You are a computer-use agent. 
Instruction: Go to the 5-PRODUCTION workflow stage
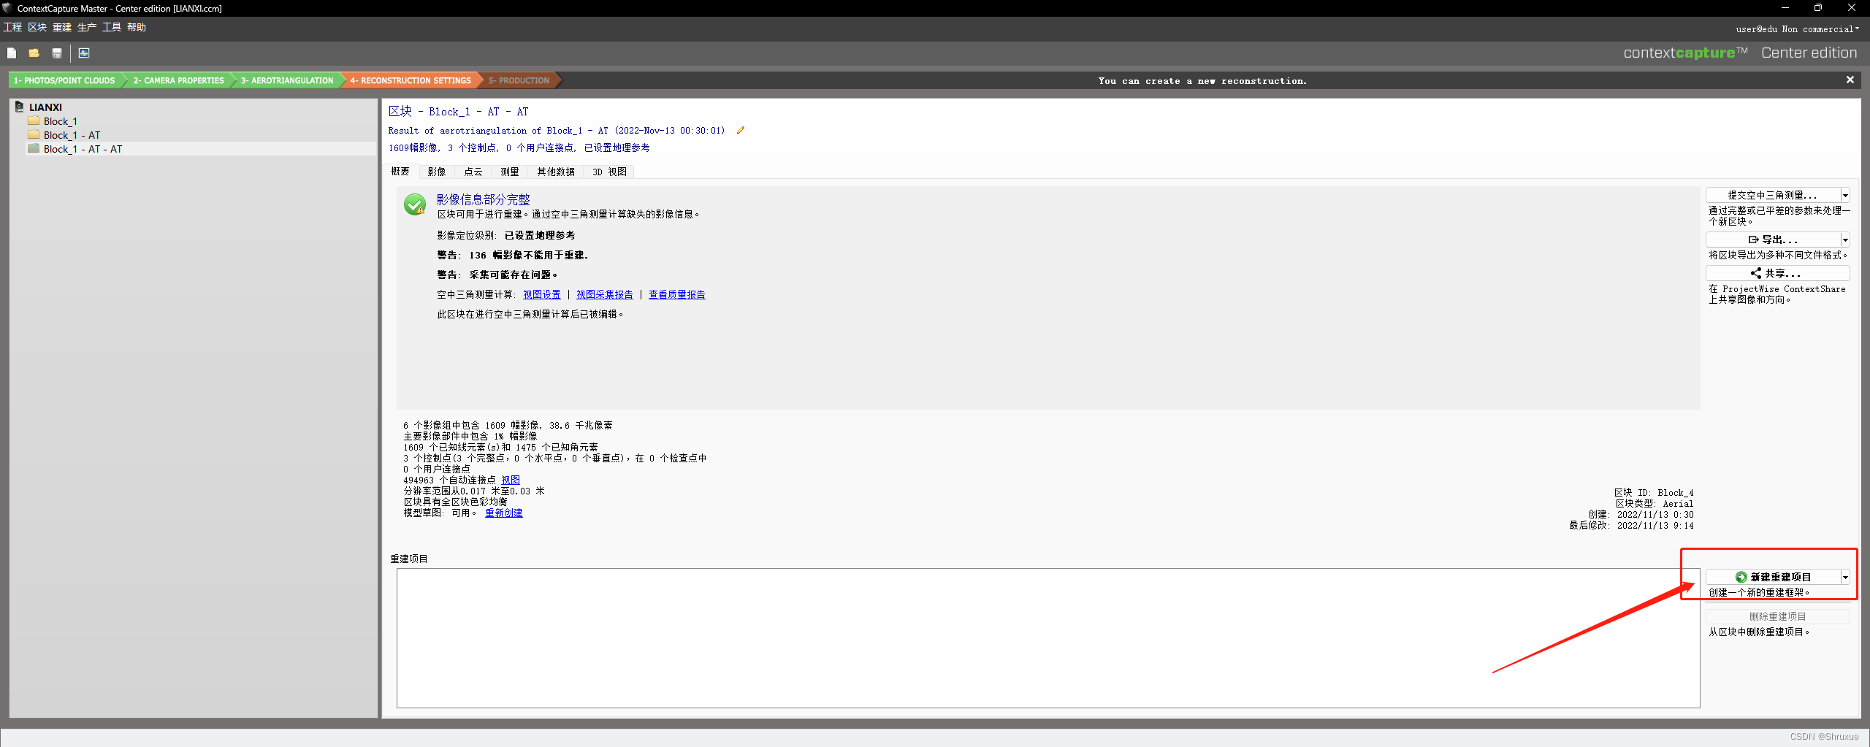click(x=519, y=80)
